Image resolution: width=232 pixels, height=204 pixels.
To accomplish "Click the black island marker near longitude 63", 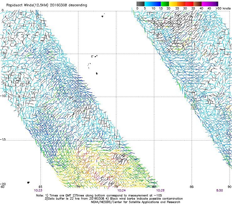I will (x=28, y=183).
